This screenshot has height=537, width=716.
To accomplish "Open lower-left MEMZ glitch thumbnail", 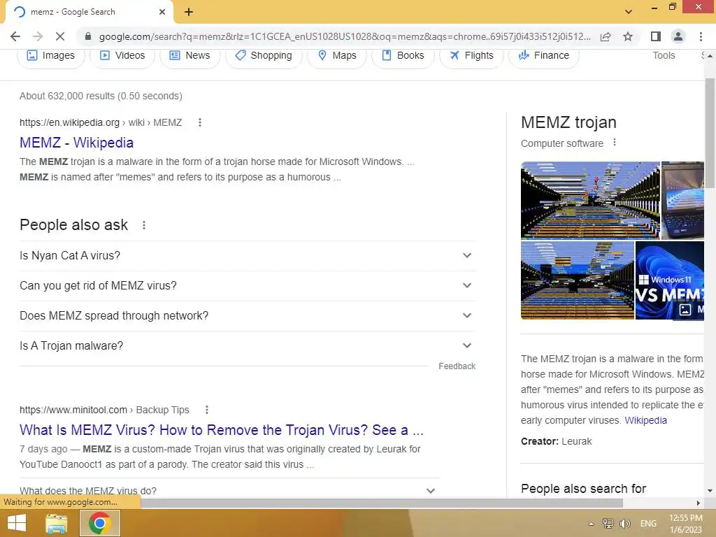I will tap(577, 280).
